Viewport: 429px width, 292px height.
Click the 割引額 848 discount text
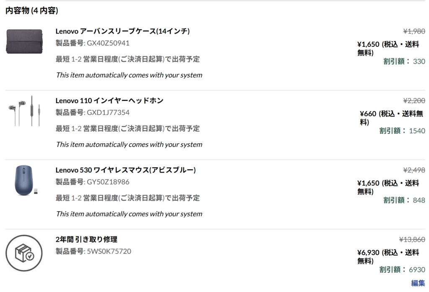coord(404,200)
